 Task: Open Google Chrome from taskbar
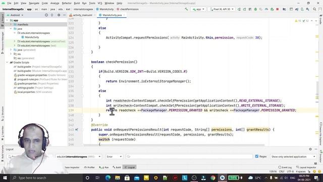213,177
